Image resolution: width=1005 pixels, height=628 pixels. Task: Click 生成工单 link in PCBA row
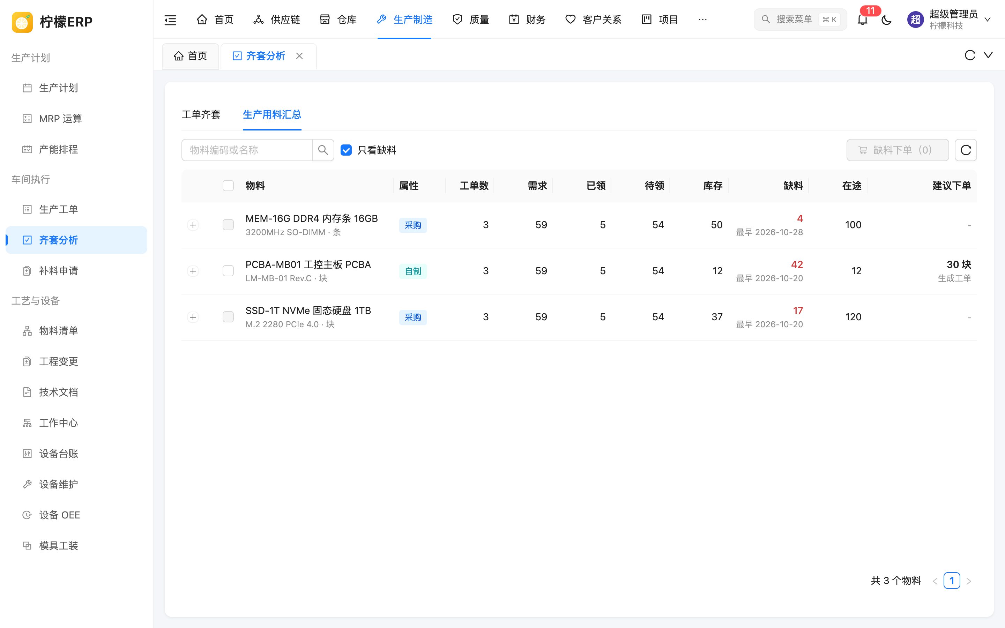[954, 278]
